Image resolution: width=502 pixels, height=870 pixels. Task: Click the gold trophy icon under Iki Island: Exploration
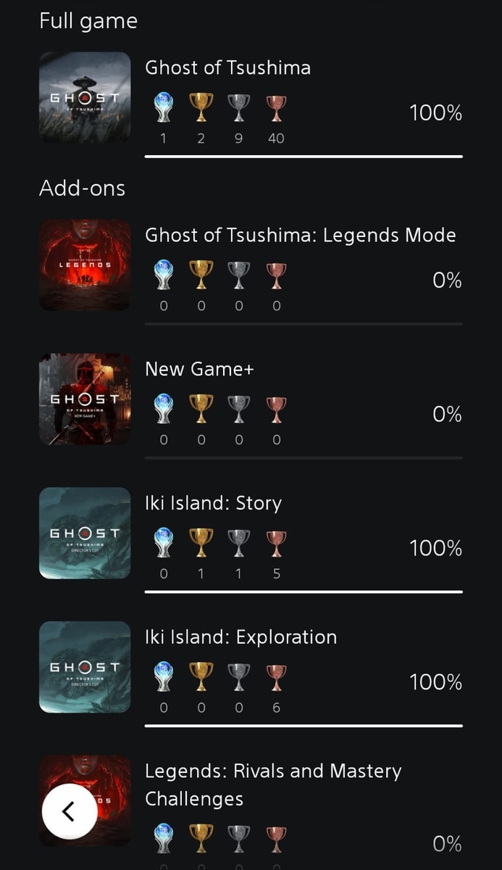201,674
